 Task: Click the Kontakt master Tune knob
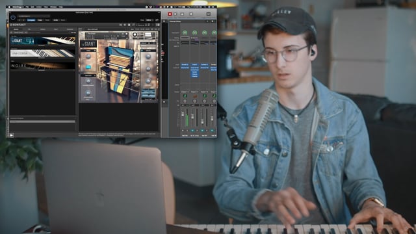coord(135,34)
